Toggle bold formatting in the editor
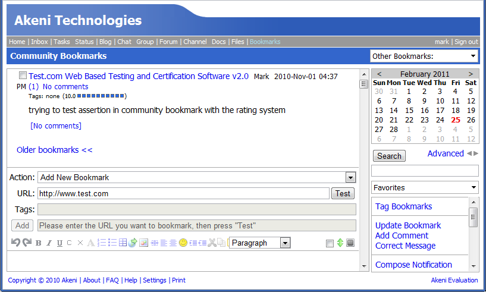This screenshot has height=292, width=486. (x=39, y=243)
